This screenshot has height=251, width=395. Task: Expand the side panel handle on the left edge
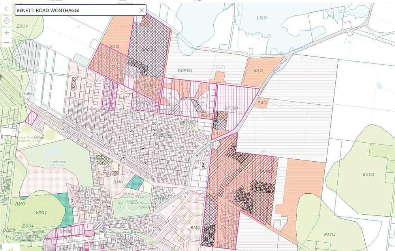2,137
